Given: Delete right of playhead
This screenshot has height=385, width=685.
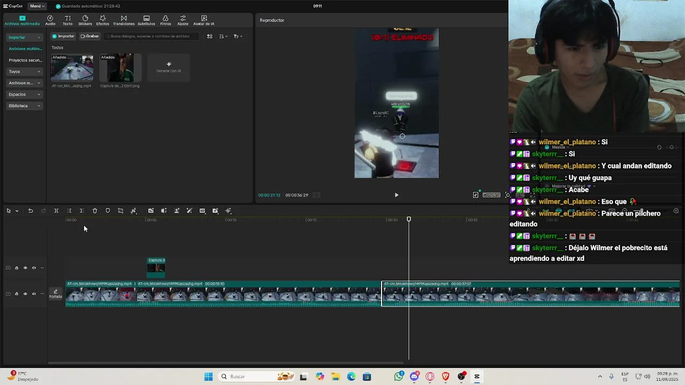Looking at the screenshot, I should pos(82,211).
